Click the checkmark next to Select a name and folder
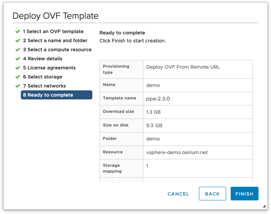Screen dimensions: 271x214 click(18, 41)
